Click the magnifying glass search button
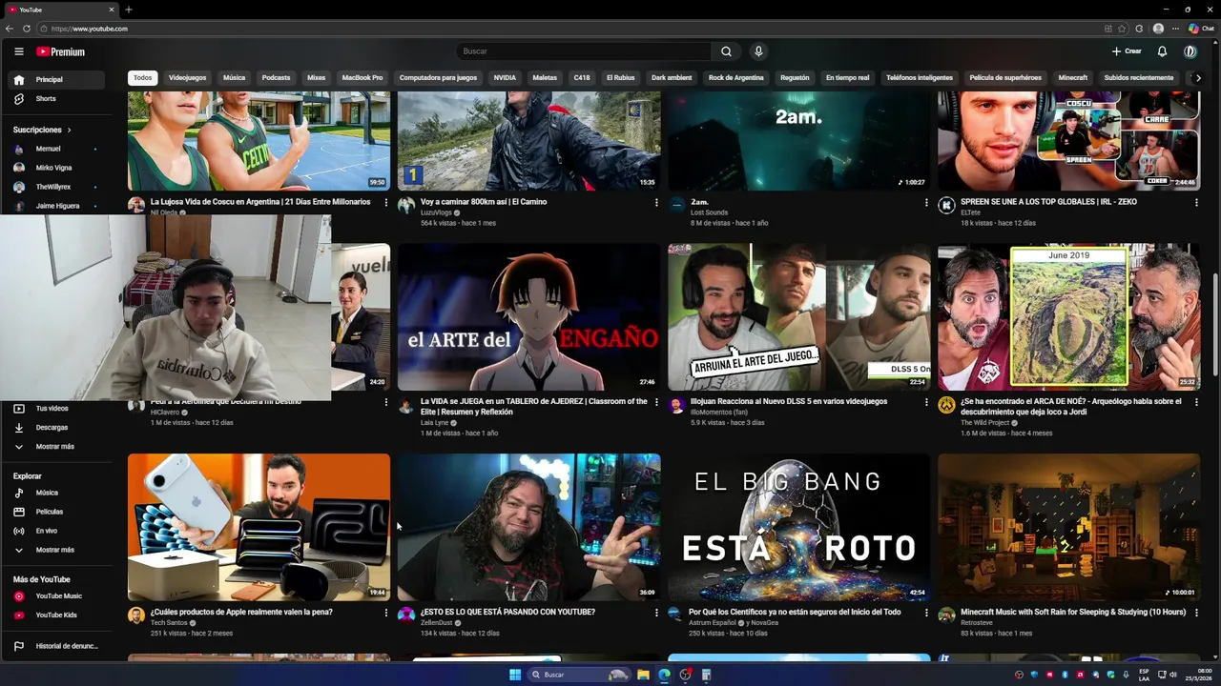 coord(726,51)
